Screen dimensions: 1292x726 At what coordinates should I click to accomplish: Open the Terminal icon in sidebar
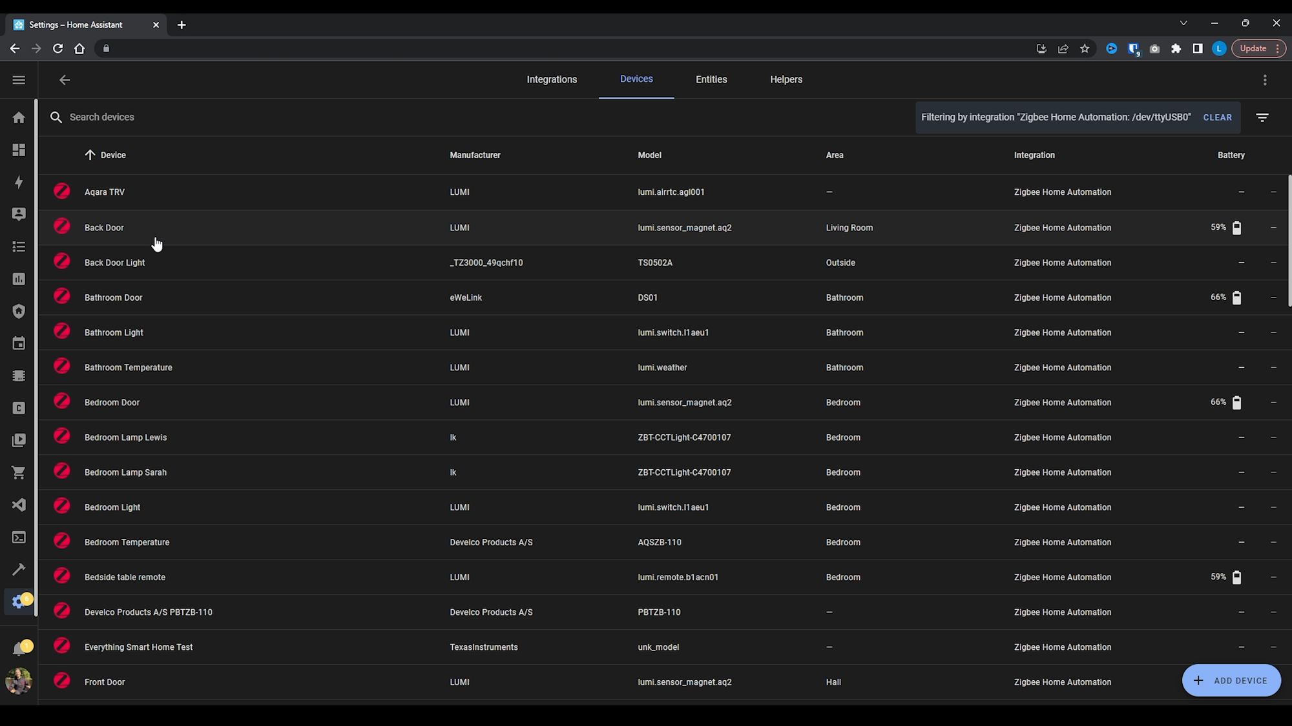(x=19, y=537)
